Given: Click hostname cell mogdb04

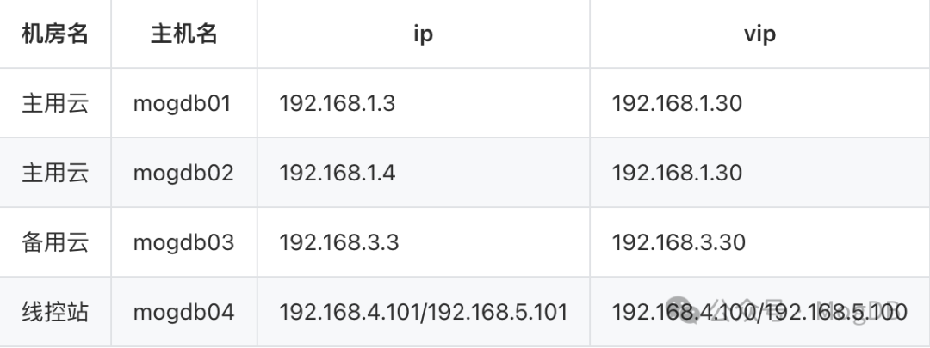Looking at the screenshot, I should coord(183,312).
